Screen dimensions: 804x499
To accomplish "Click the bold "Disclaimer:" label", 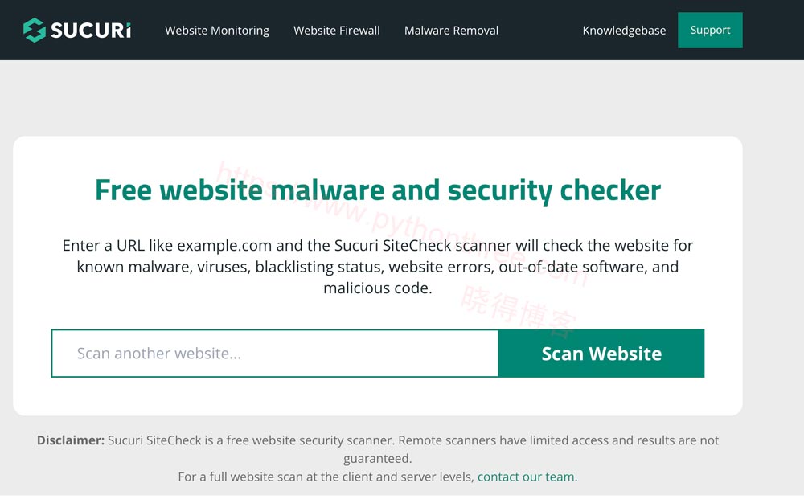I will coord(71,440).
